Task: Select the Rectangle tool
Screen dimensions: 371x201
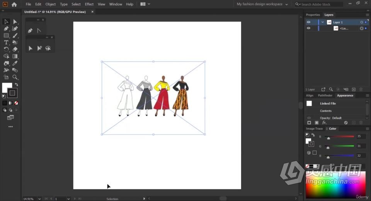Action: (6, 35)
